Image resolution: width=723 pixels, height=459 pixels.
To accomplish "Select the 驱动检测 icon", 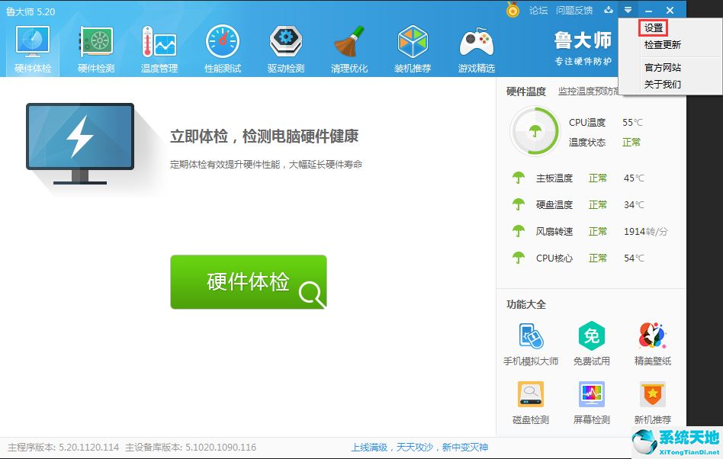I will [x=285, y=46].
